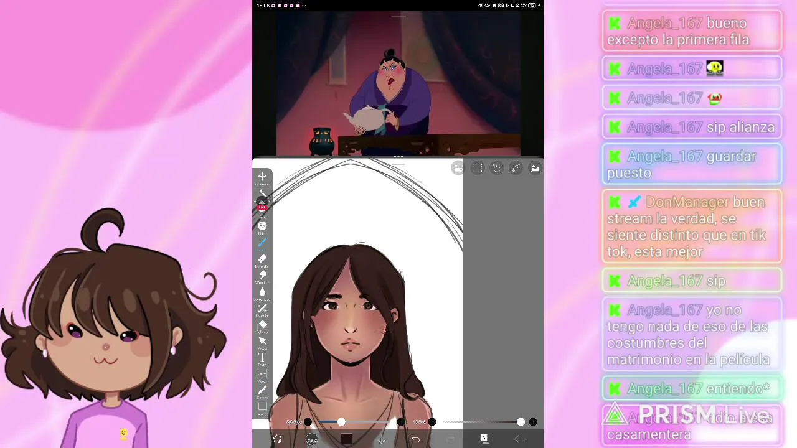Open the ruler tool icon
797x448 pixels.
pos(516,168)
